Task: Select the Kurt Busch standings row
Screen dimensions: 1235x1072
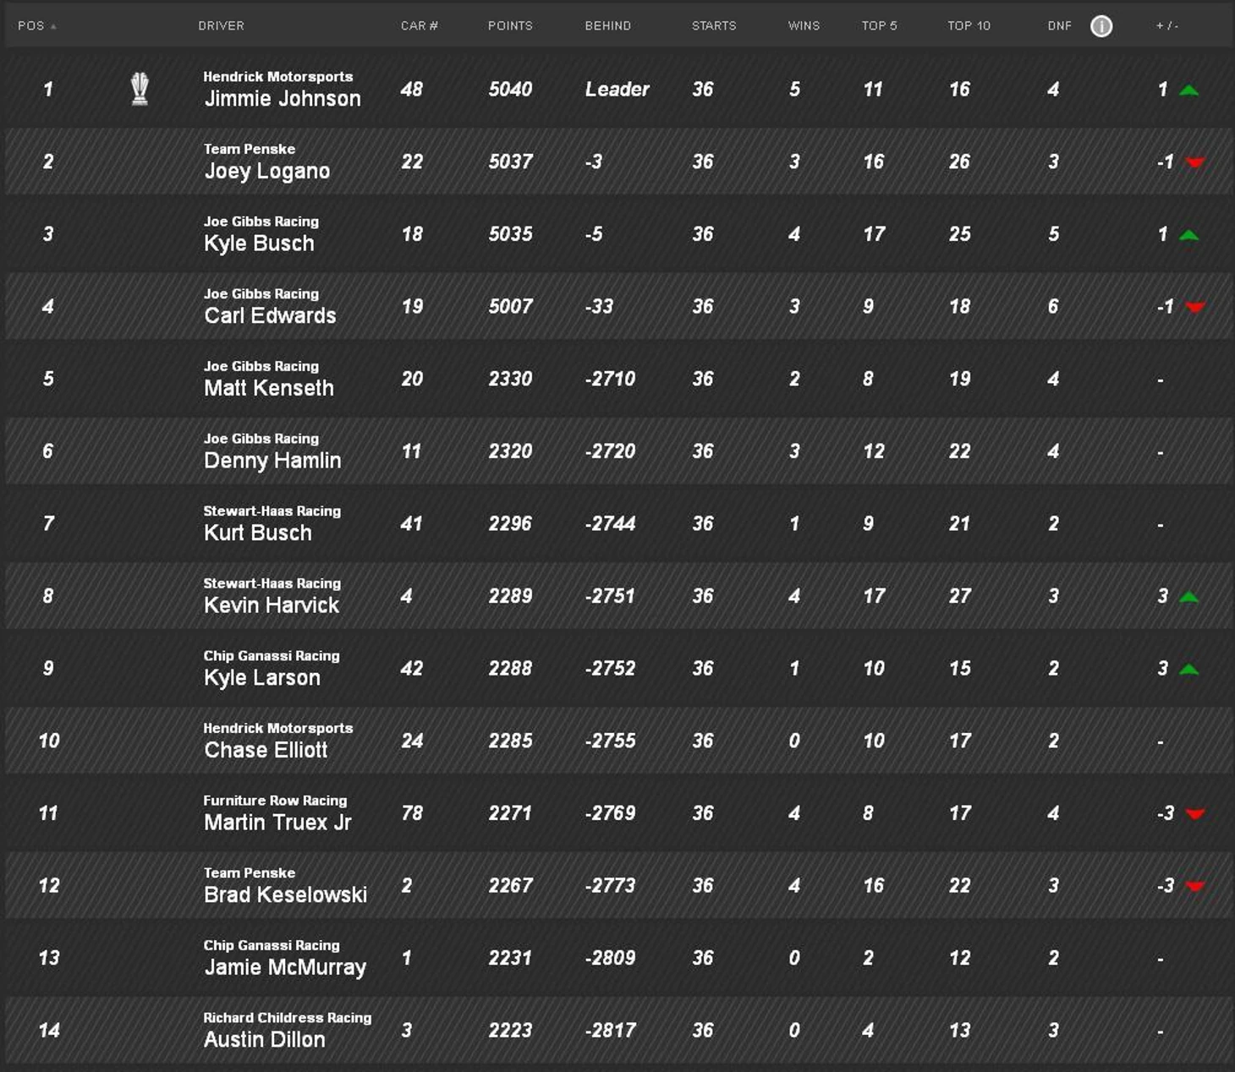Action: 617,524
